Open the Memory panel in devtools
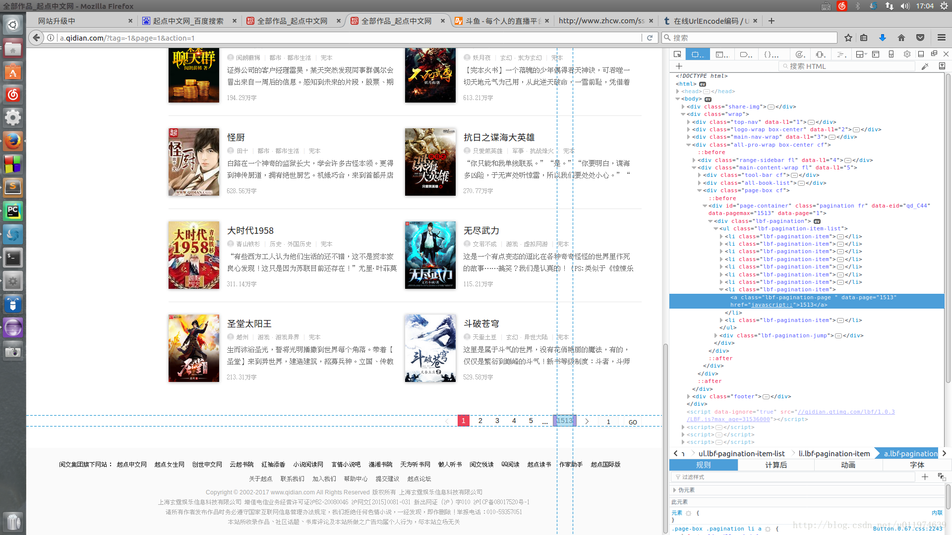The width and height of the screenshot is (952, 535). coord(821,54)
